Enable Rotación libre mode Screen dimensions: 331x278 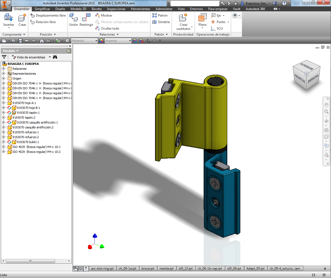click(x=45, y=22)
